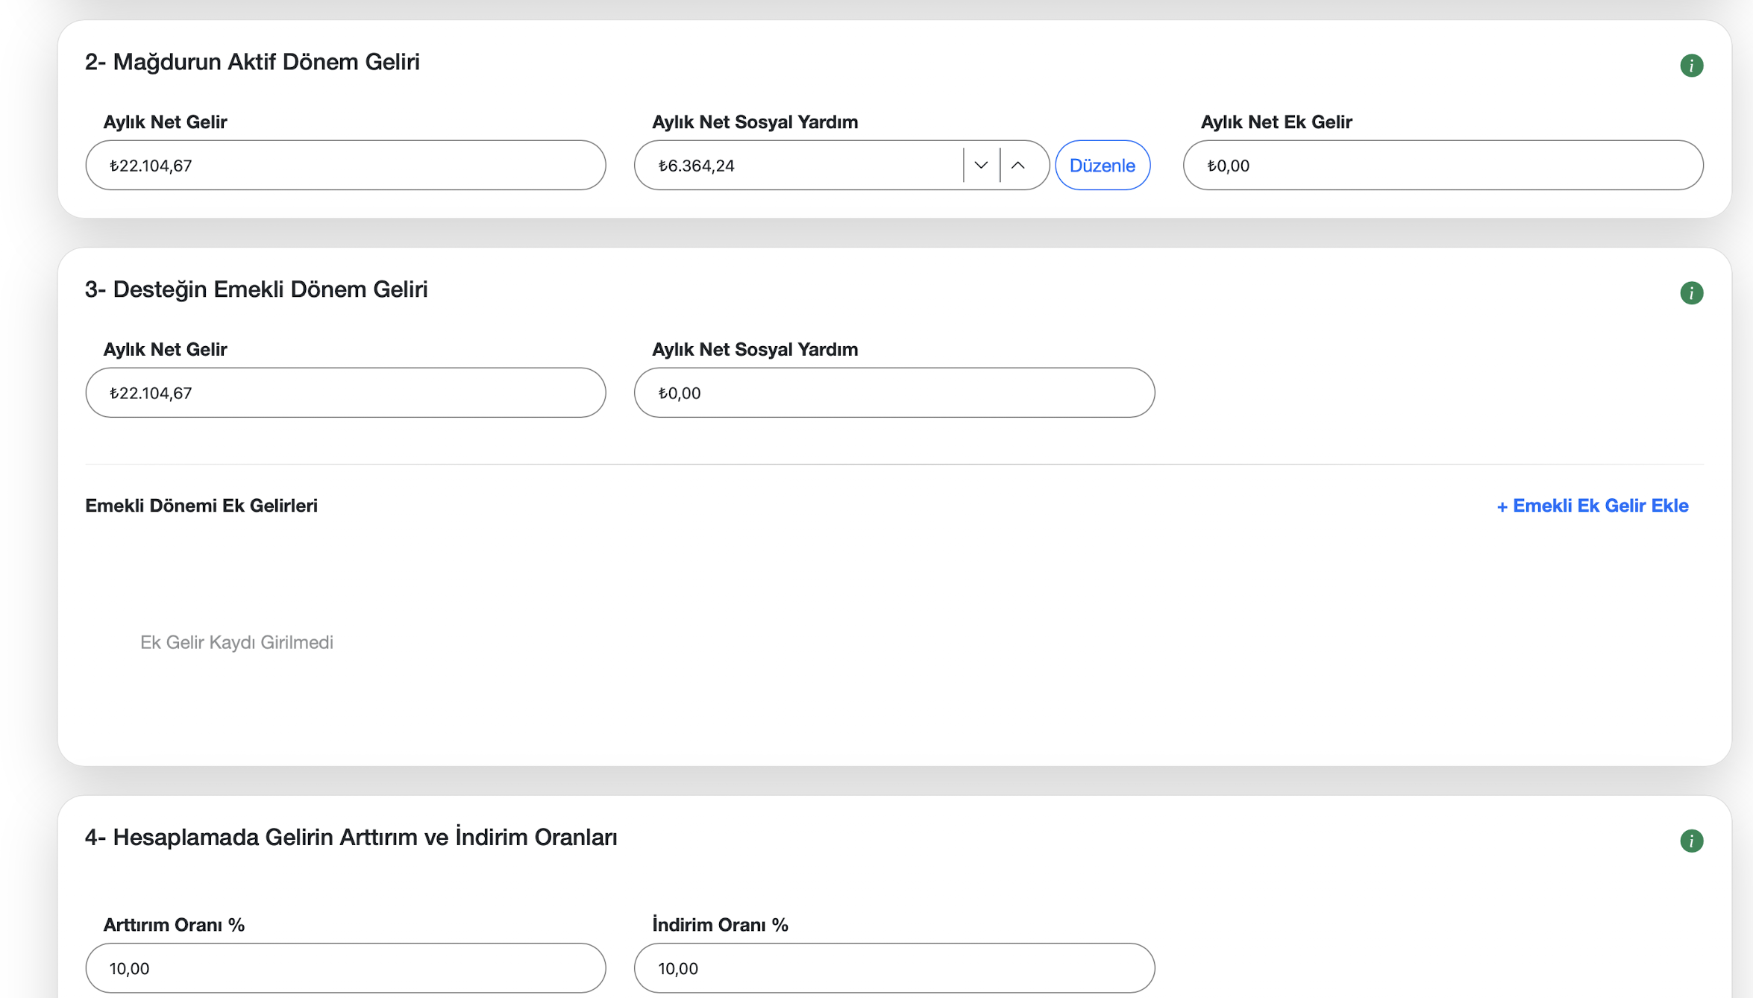The height and width of the screenshot is (998, 1753).
Task: Click Aylık Net Gelir field under Emekli Dönem
Action: [x=345, y=392]
